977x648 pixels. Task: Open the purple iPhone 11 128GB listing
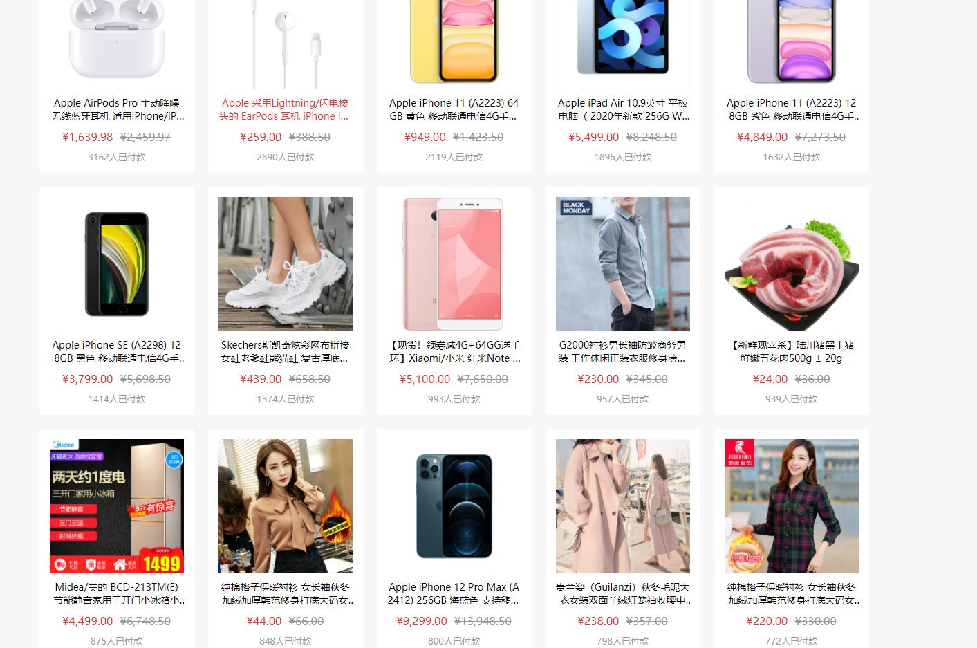pyautogui.click(x=792, y=109)
